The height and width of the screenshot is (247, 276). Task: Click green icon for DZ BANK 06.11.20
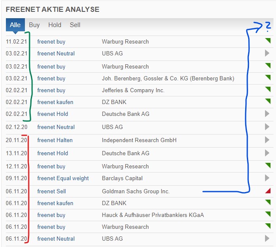pyautogui.click(x=268, y=202)
